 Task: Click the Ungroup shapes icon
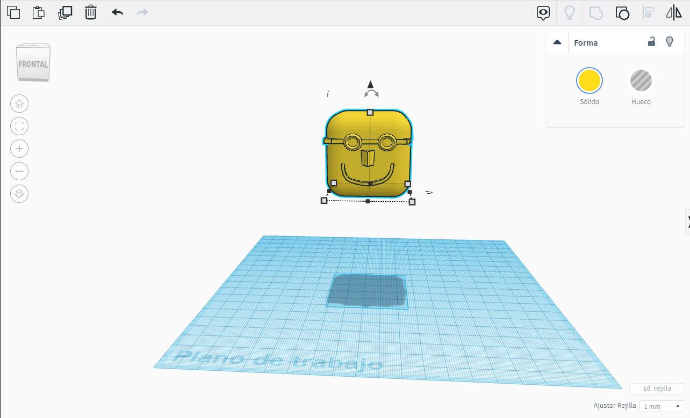click(x=622, y=13)
